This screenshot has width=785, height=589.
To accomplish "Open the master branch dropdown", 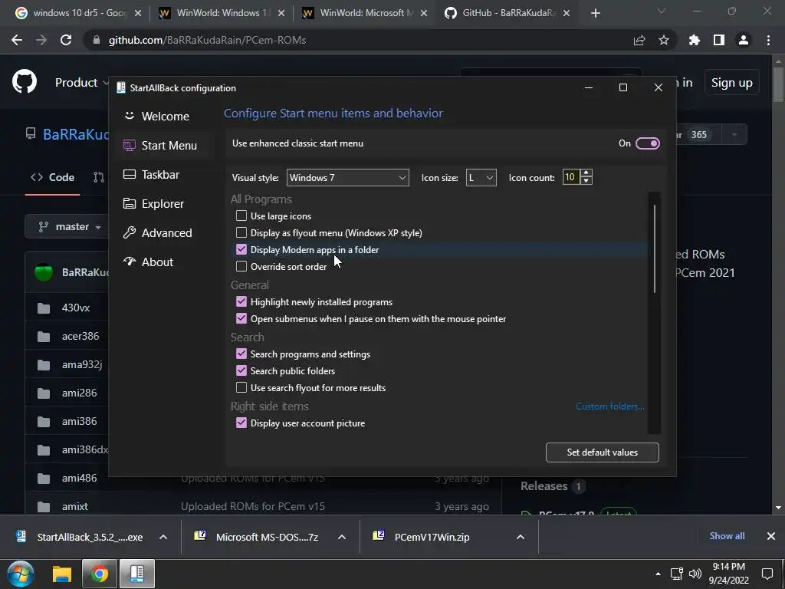I will coord(70,227).
